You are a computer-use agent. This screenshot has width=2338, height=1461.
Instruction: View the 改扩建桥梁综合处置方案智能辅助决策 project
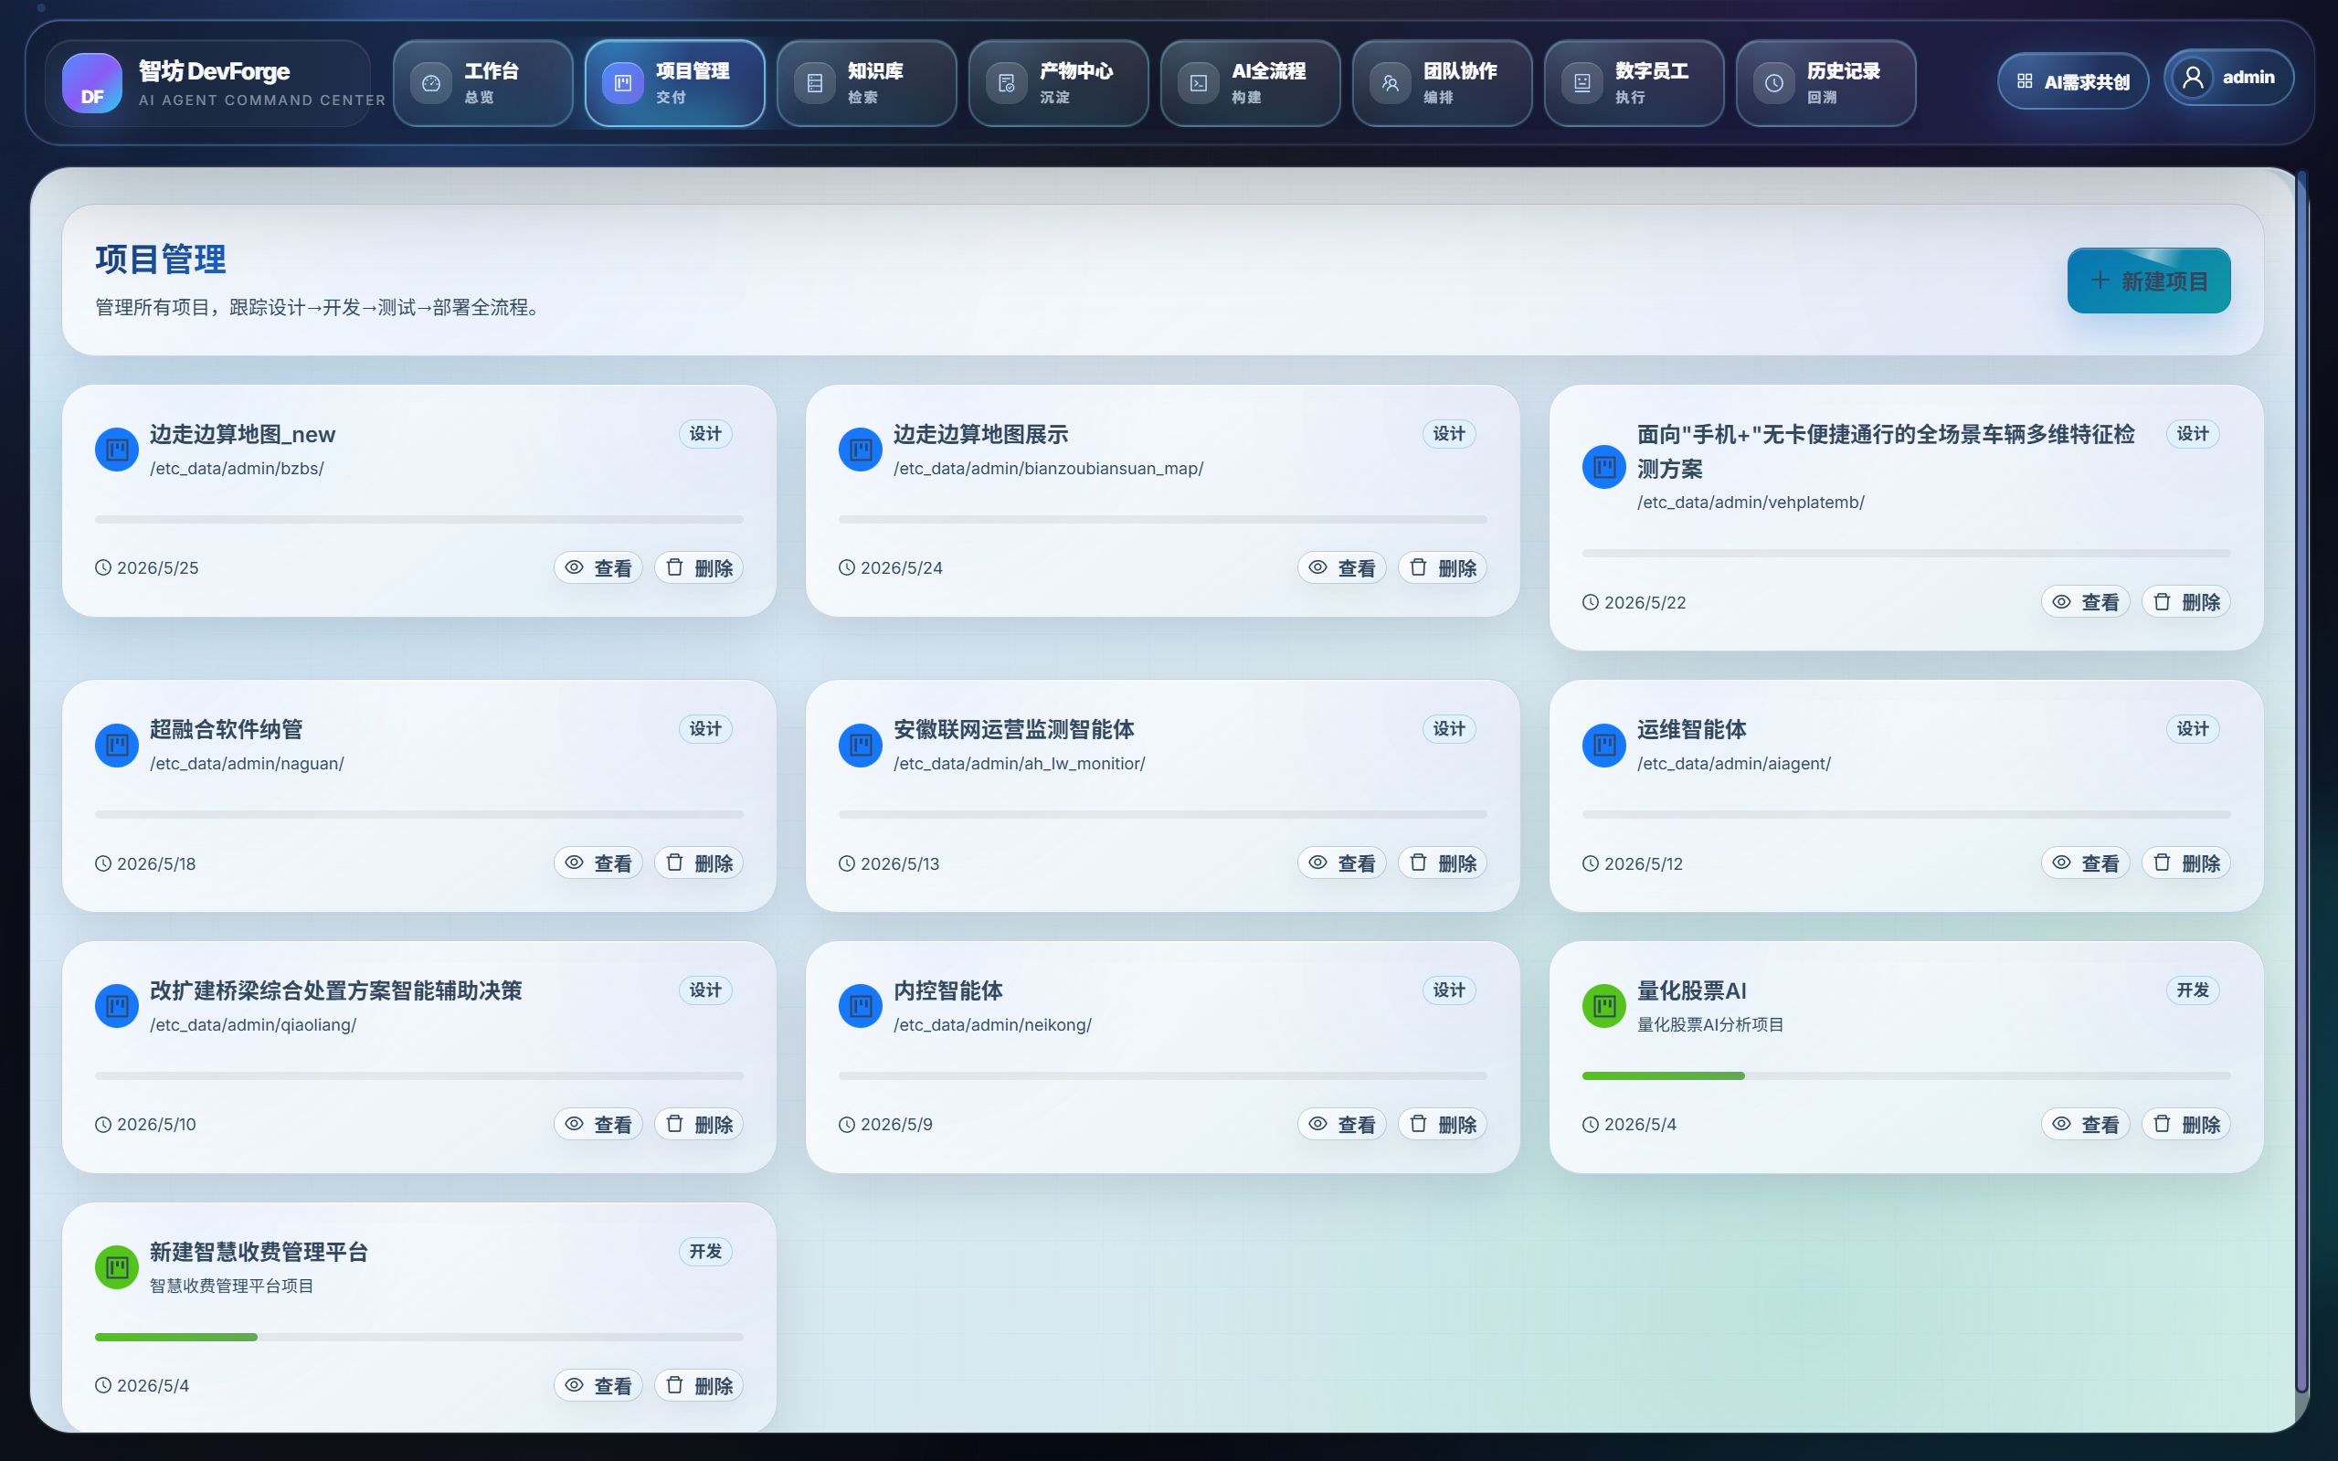598,1124
